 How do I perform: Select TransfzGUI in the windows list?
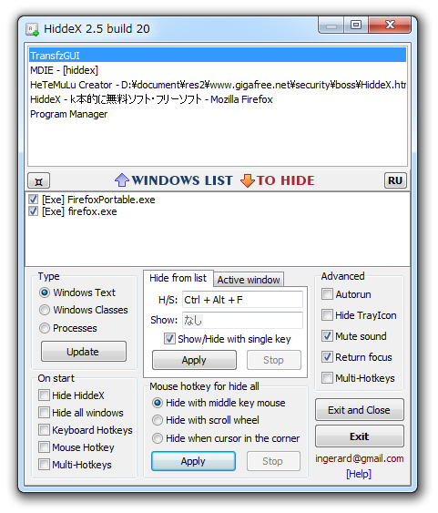[x=218, y=56]
